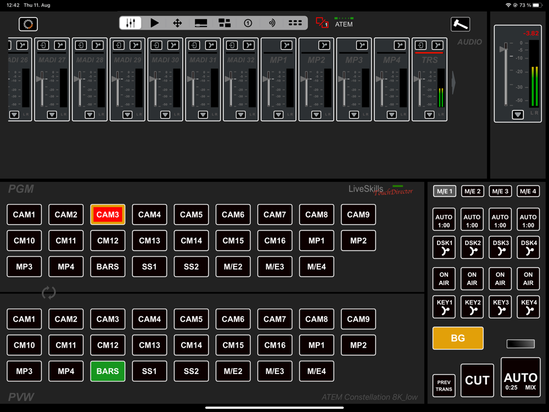549x412 pixels.
Task: Click the AUTO 1:00 button above DSK3
Action: coord(500,219)
